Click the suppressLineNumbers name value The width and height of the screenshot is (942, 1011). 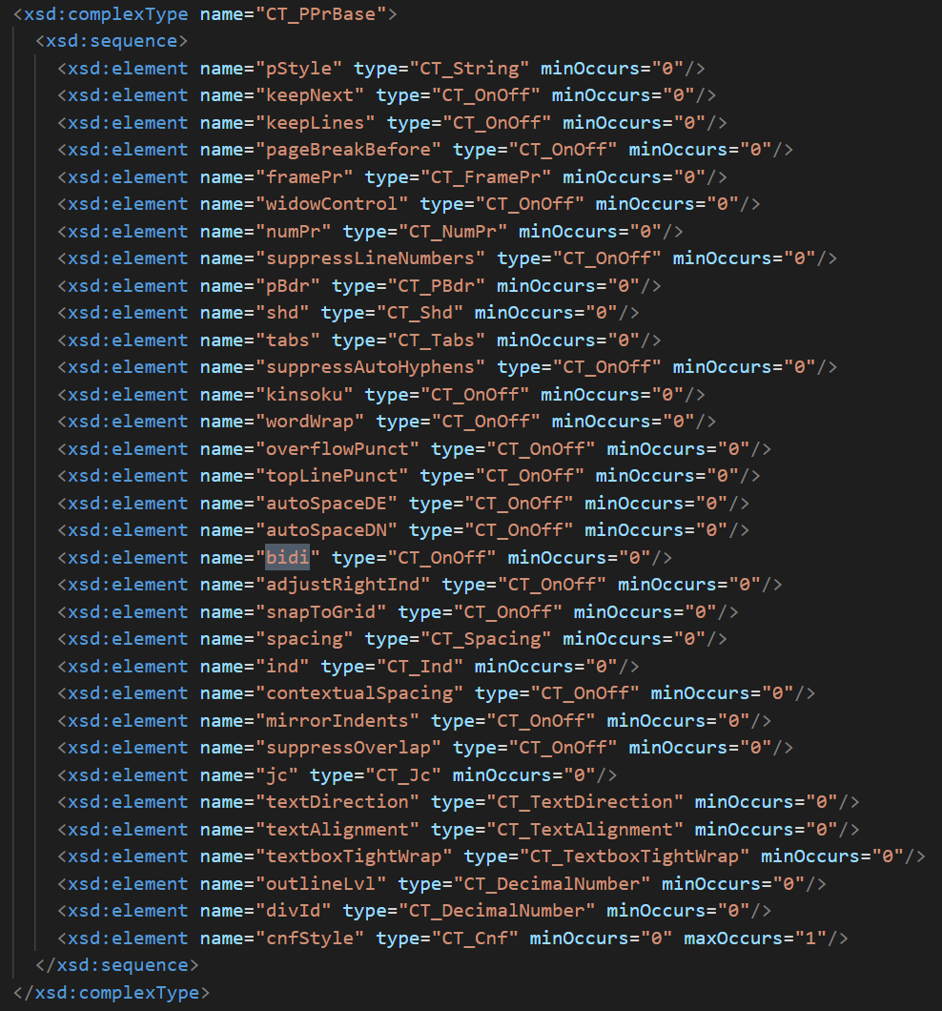click(371, 258)
